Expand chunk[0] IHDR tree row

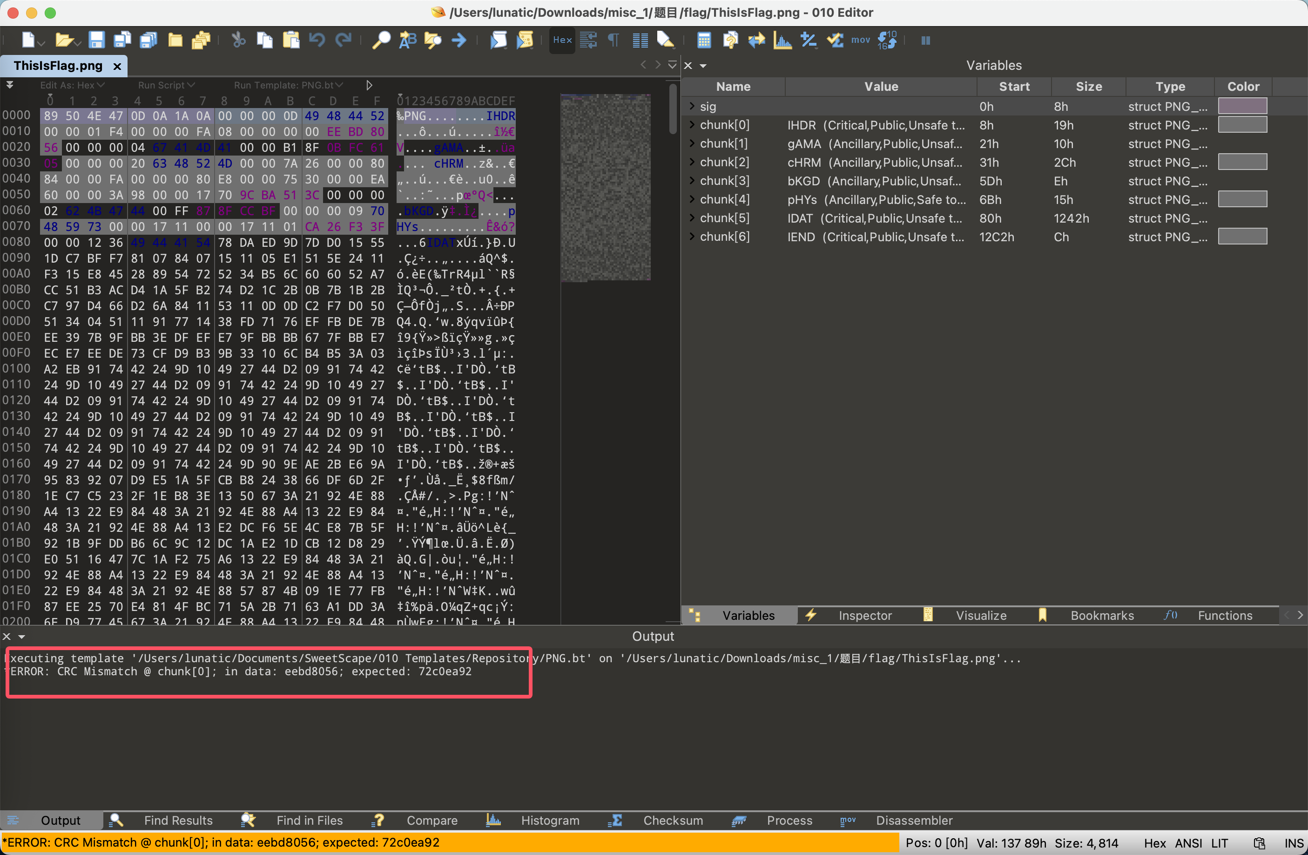[693, 125]
